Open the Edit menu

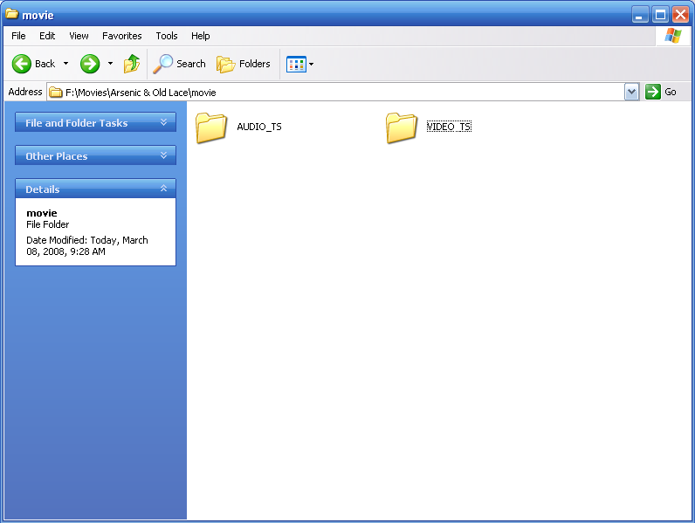(47, 36)
